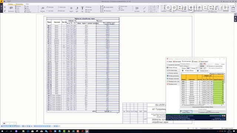Image resolution: width=237 pixels, height=133 pixels.
Task: Switch to the Dimensioning ribbon tab
Action: [19, 4]
